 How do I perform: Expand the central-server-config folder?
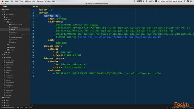[8, 25]
